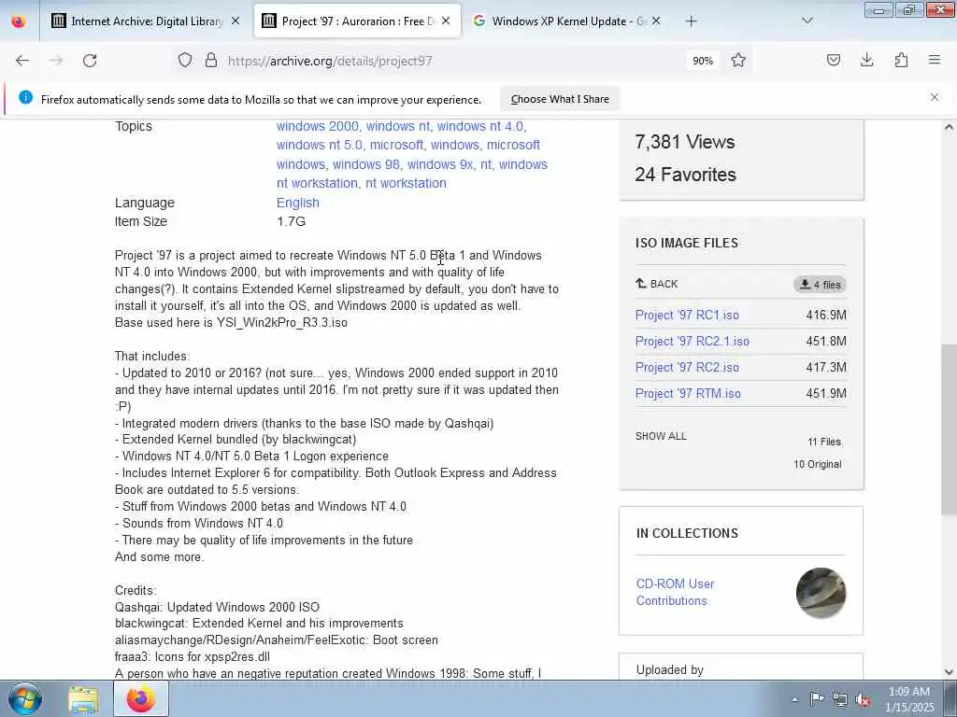Open Windows Explorer from taskbar
The width and height of the screenshot is (957, 717).
click(x=83, y=700)
